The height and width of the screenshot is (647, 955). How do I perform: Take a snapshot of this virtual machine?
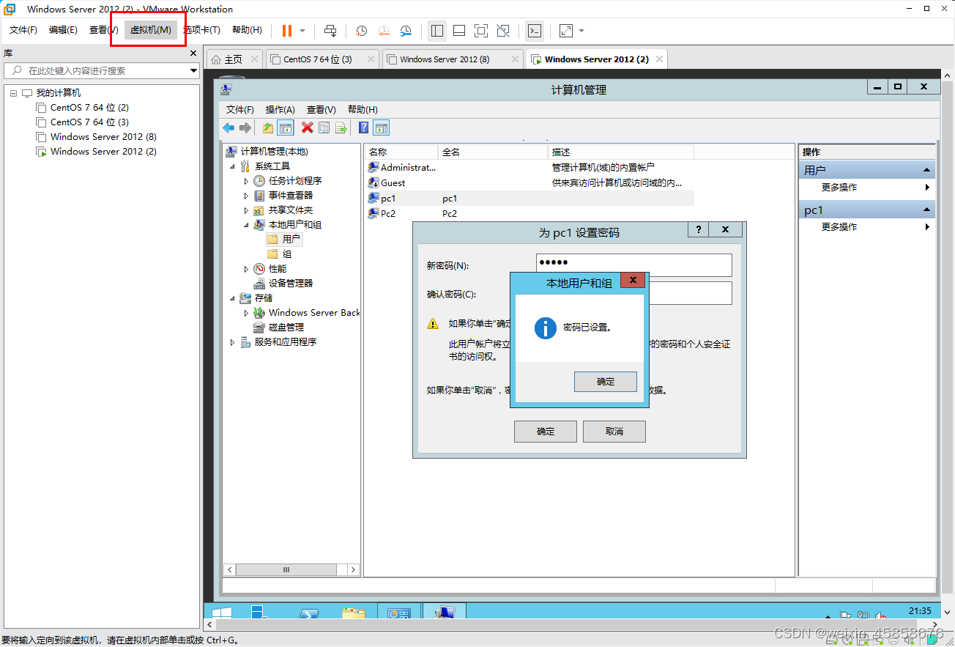[x=361, y=31]
